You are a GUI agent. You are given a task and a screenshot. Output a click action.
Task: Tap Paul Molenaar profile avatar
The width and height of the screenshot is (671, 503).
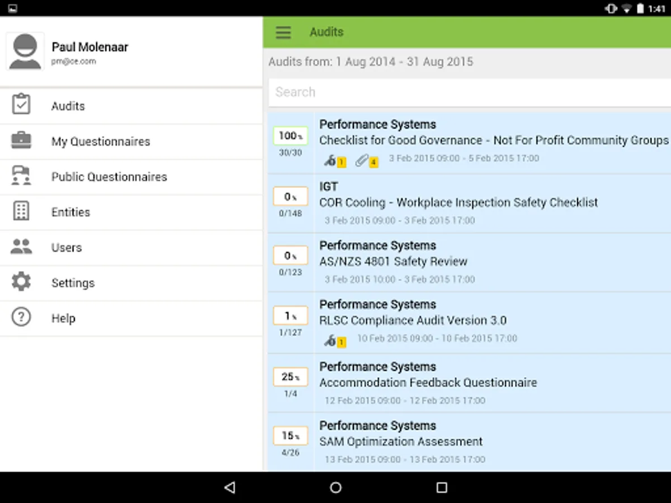click(x=25, y=51)
